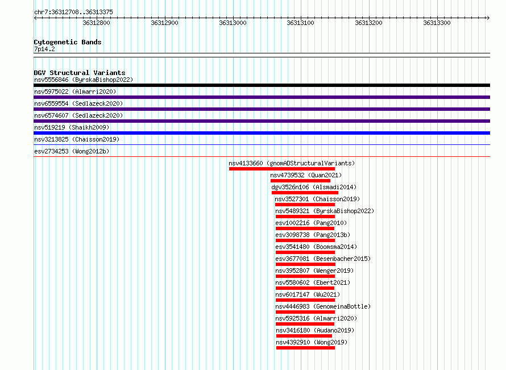The image size is (506, 370).
Task: Click the Cytogenetic Bands track title
Action: [x=68, y=42]
